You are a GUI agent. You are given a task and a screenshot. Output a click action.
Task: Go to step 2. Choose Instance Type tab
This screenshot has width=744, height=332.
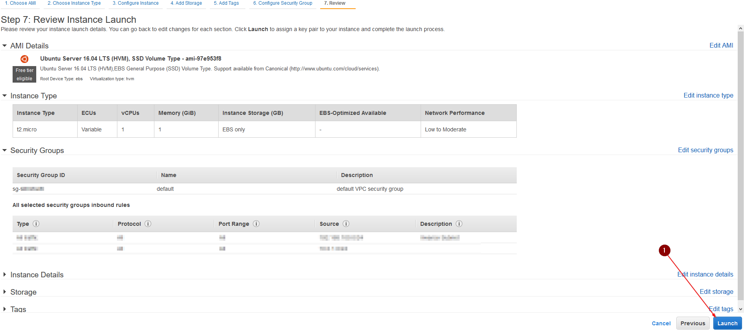74,3
